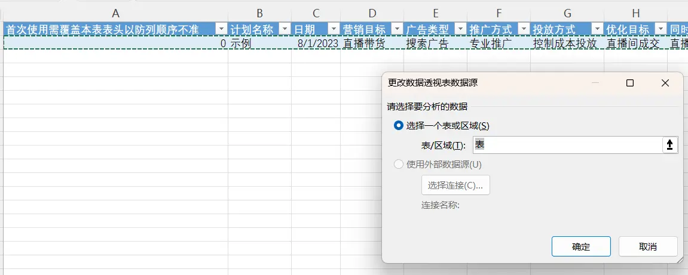Open the 广告类型 filter dropdown
688x275 pixels.
point(460,29)
